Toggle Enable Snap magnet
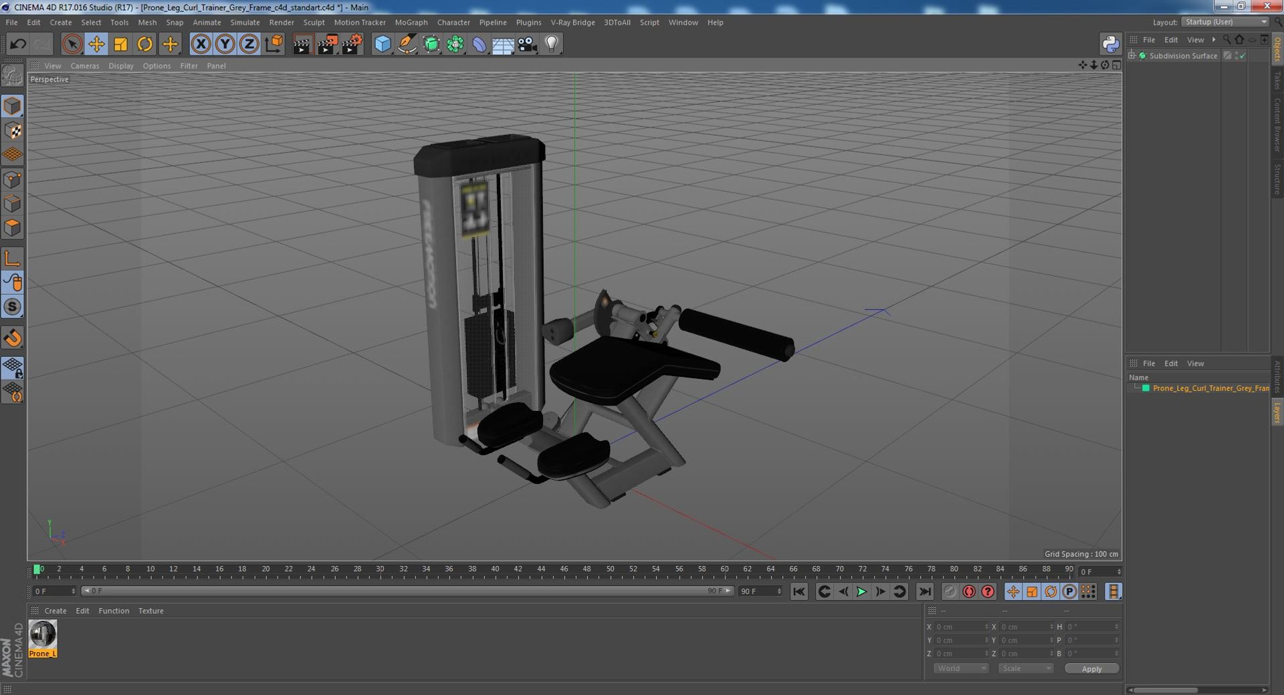Image resolution: width=1284 pixels, height=695 pixels. click(12, 337)
